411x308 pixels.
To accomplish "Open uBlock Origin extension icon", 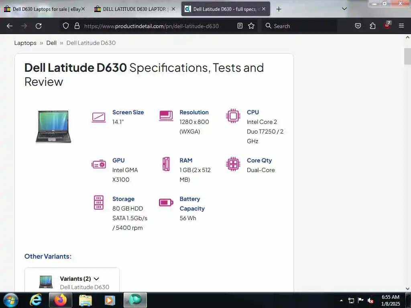I will click(387, 25).
